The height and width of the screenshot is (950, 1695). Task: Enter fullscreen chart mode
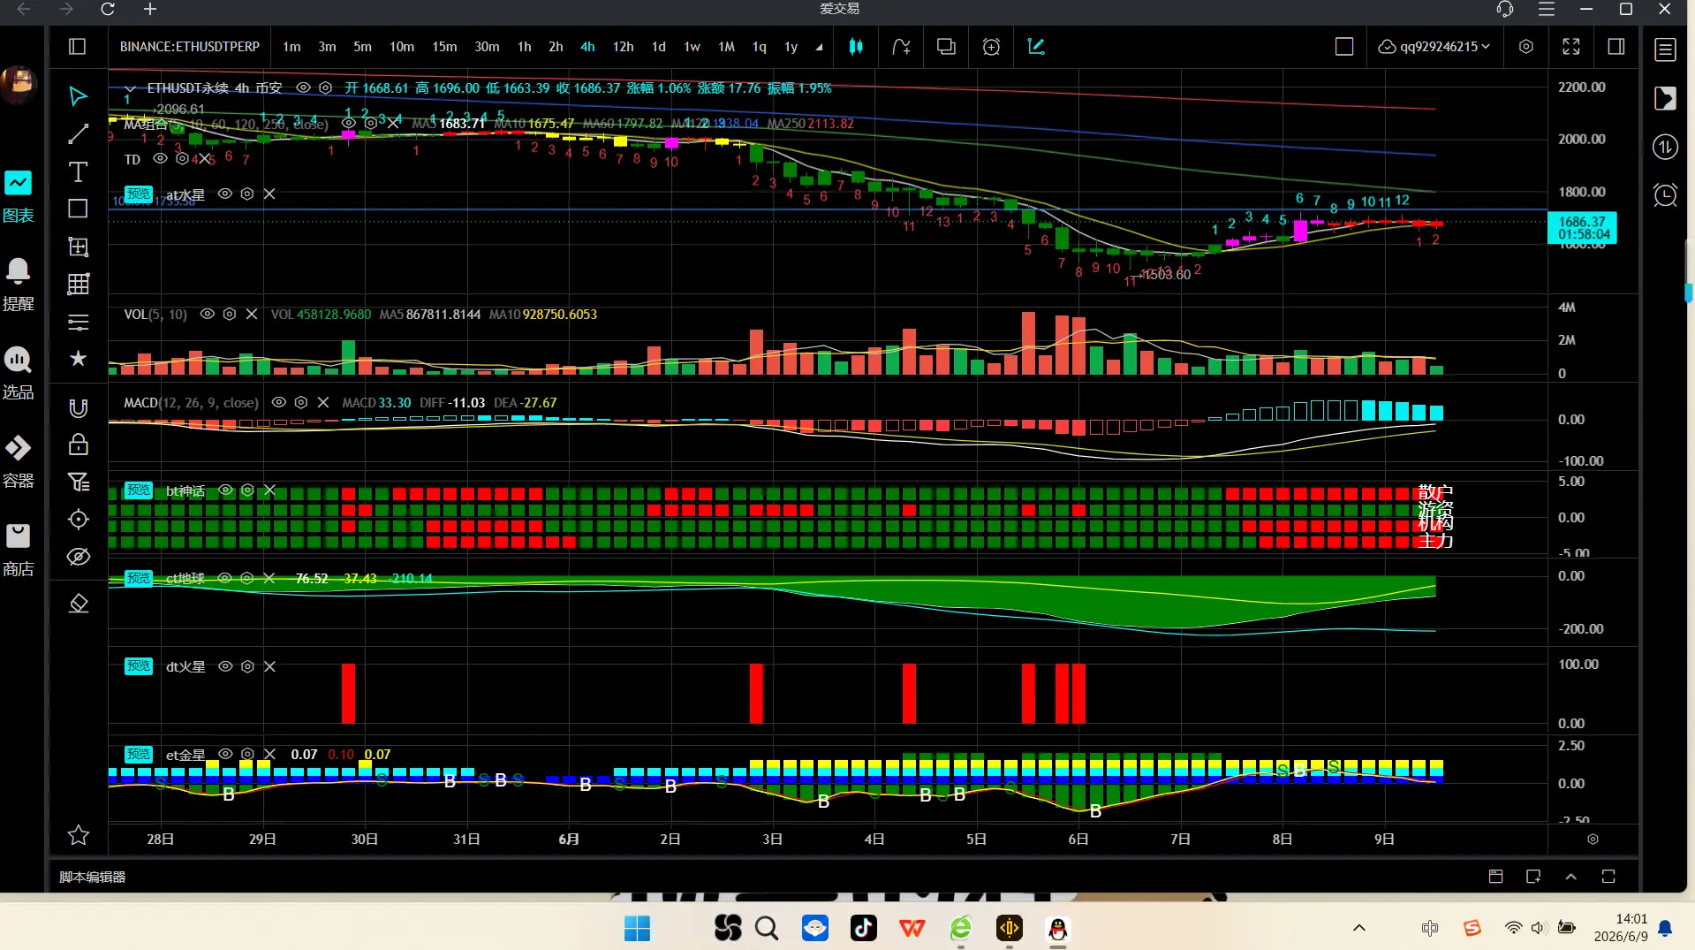(1570, 47)
